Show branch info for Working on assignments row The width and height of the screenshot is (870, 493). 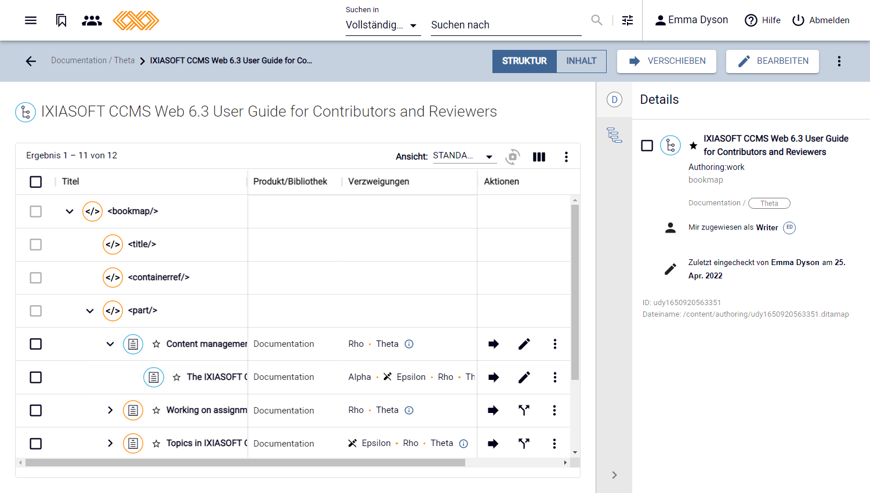(x=409, y=410)
